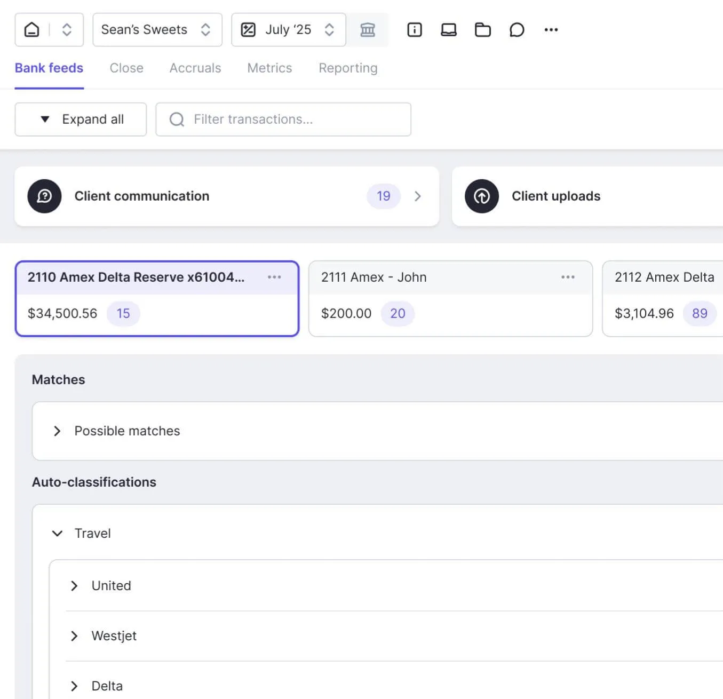723x699 pixels.
Task: Click the 19 badge on Client communication
Action: (384, 196)
